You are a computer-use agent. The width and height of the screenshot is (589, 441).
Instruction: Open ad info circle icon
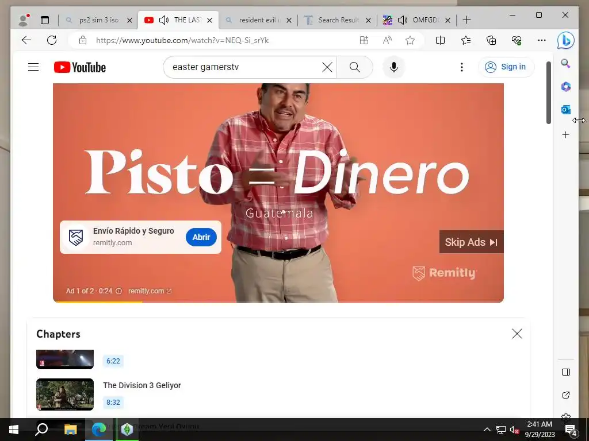pyautogui.click(x=118, y=291)
